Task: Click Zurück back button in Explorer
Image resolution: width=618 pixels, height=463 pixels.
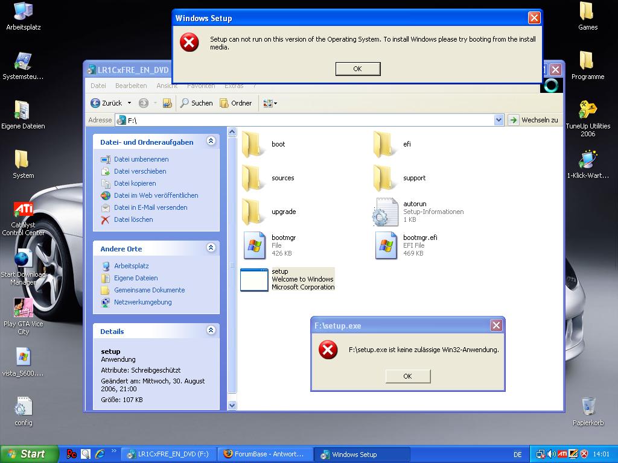Action: tap(106, 103)
